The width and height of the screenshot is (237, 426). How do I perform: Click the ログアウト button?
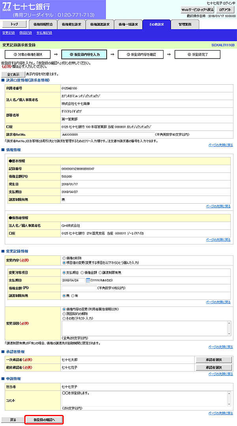click(x=225, y=9)
